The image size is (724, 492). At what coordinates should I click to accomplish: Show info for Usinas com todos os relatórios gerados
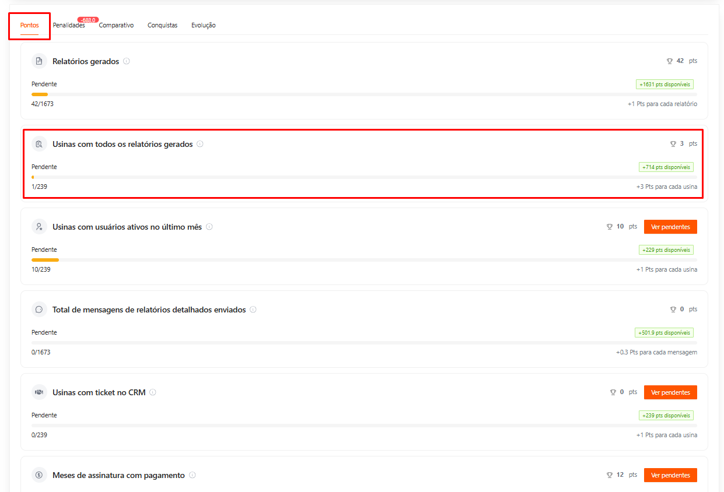coord(200,144)
